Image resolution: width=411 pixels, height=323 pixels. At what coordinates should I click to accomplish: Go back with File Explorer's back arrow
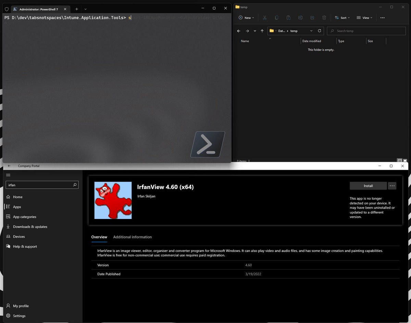(x=239, y=31)
